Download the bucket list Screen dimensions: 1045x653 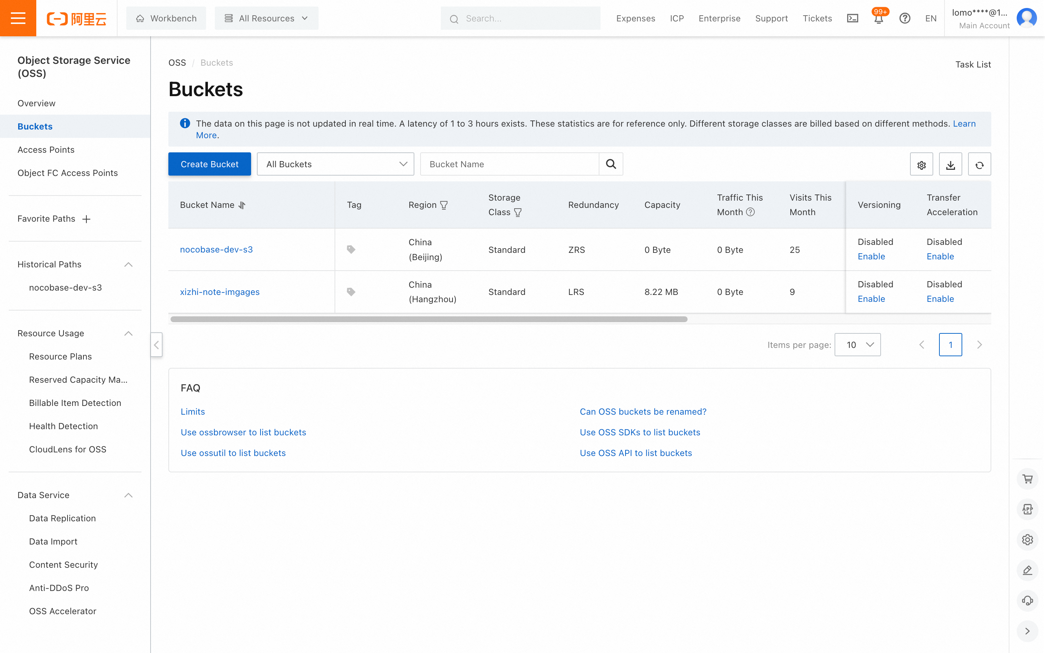point(950,165)
